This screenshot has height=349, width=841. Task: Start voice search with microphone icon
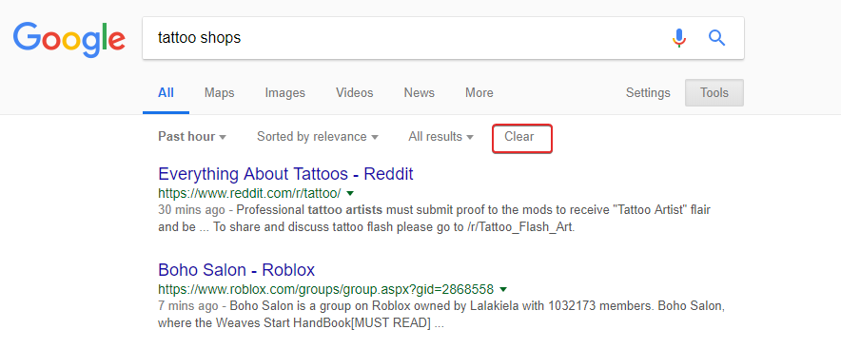pos(679,38)
